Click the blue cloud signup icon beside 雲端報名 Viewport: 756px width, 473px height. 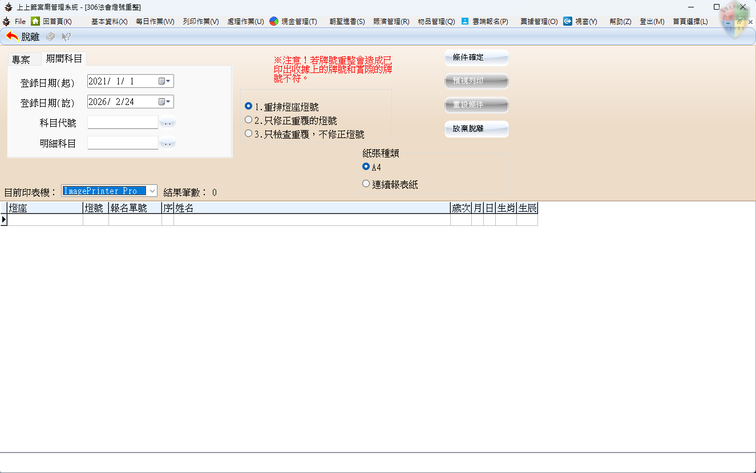click(x=465, y=21)
